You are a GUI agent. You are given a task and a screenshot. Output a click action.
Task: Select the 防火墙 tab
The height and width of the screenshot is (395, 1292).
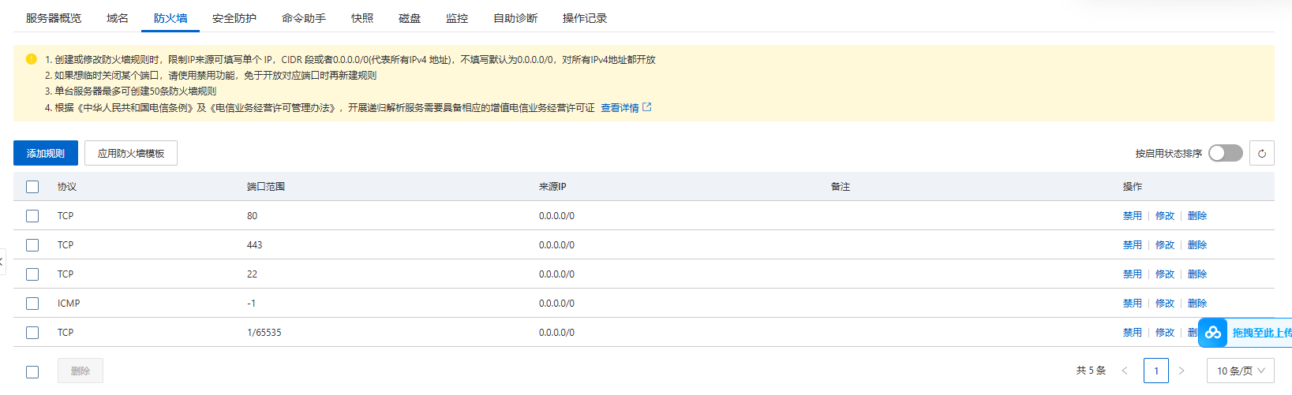170,18
